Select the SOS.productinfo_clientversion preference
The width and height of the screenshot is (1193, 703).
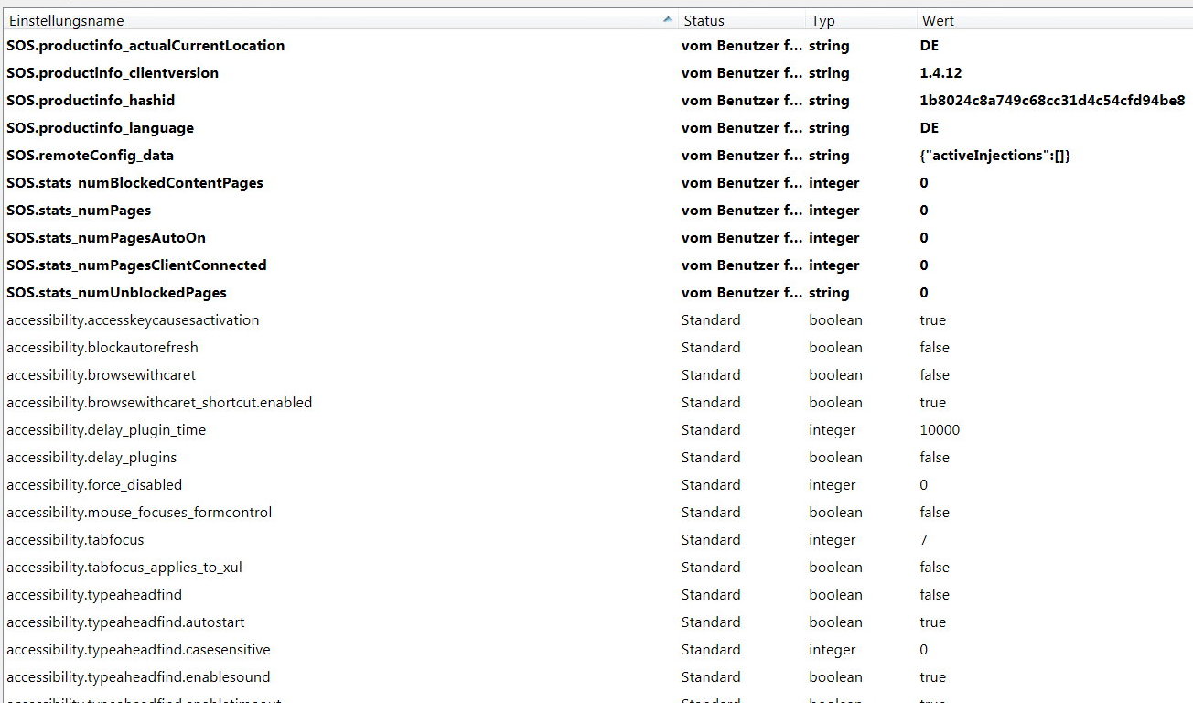113,73
